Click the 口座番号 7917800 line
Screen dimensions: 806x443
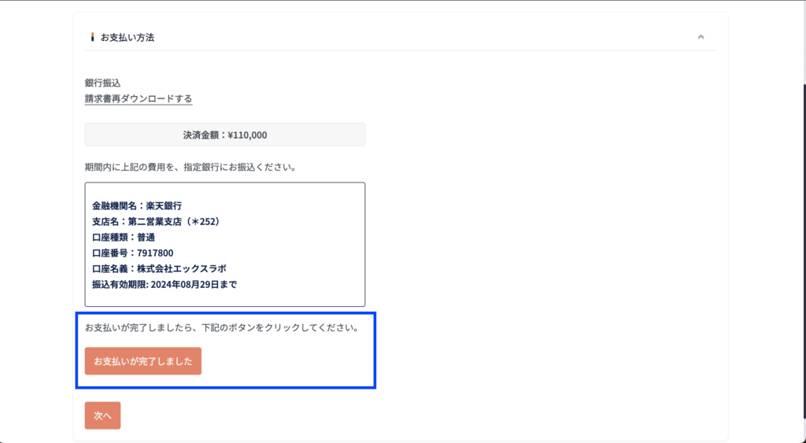click(132, 253)
